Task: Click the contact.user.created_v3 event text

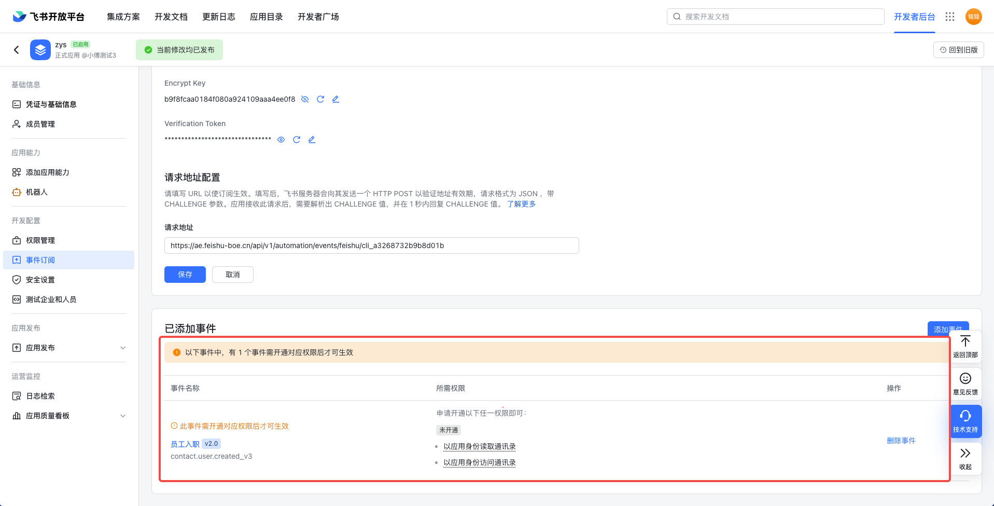Action: (212, 456)
